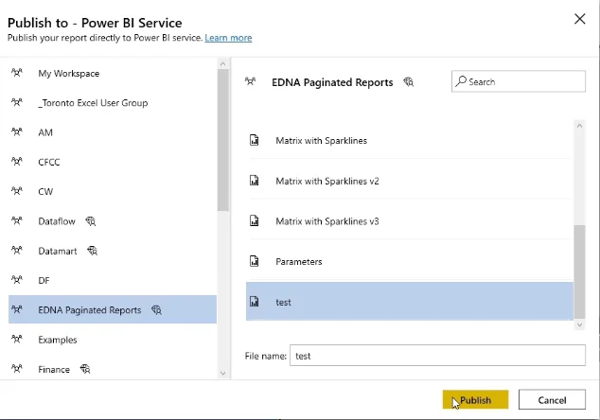This screenshot has width=600, height=420.
Task: Select the My Workspace workspace
Action: (113, 73)
